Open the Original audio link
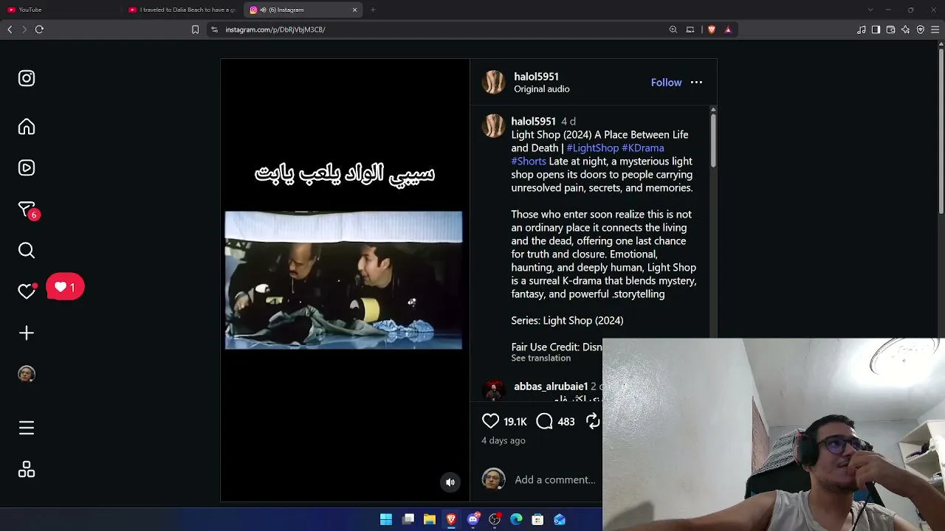 coord(541,89)
